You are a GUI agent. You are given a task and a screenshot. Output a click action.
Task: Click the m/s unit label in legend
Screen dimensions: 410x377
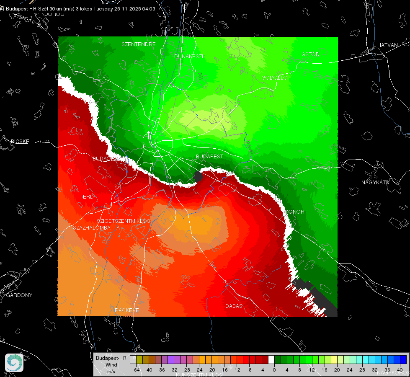coord(111,371)
